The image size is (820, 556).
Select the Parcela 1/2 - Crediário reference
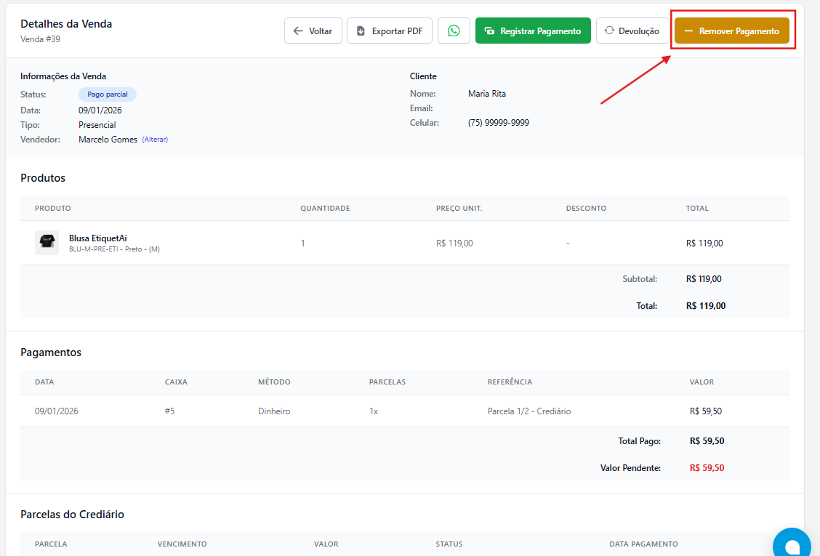click(x=528, y=411)
